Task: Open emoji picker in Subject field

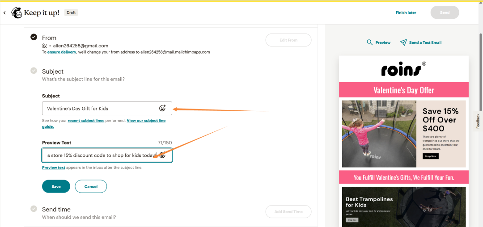Action: 162,108
